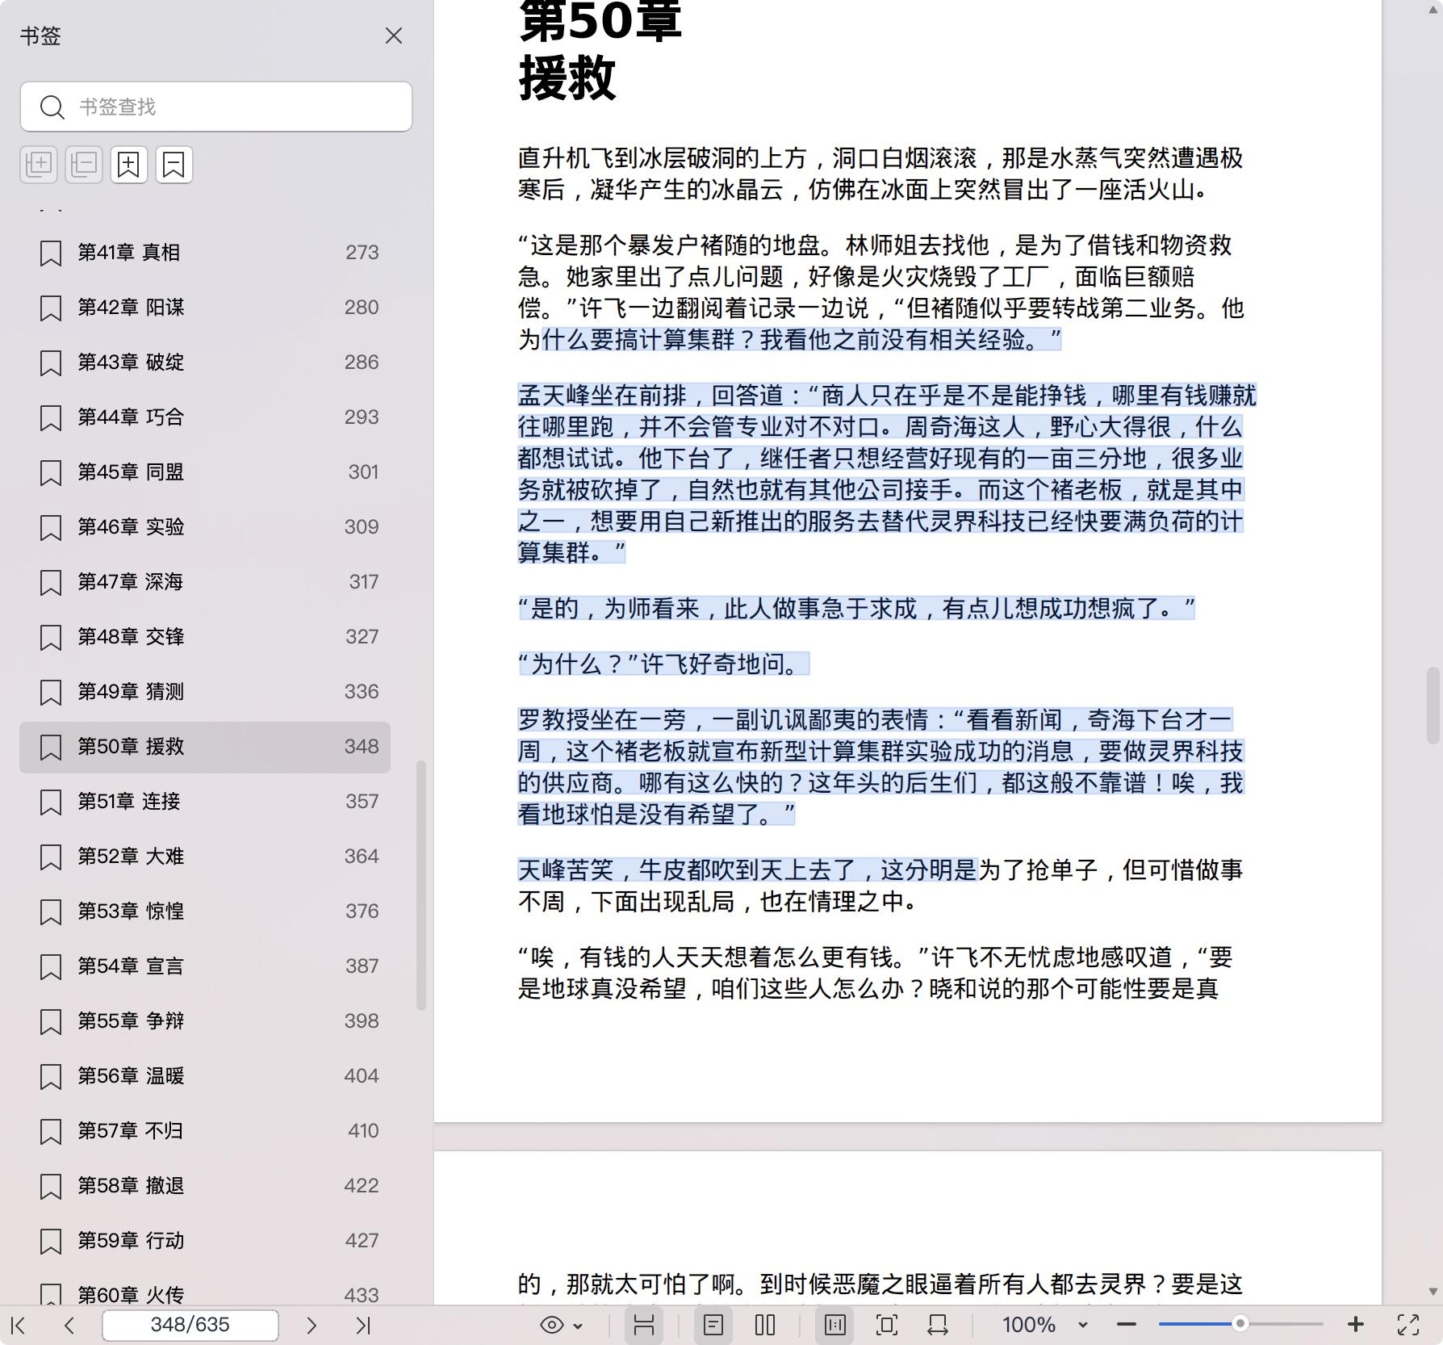Jump to 第47章 深海
This screenshot has height=1345, width=1443.
[205, 582]
